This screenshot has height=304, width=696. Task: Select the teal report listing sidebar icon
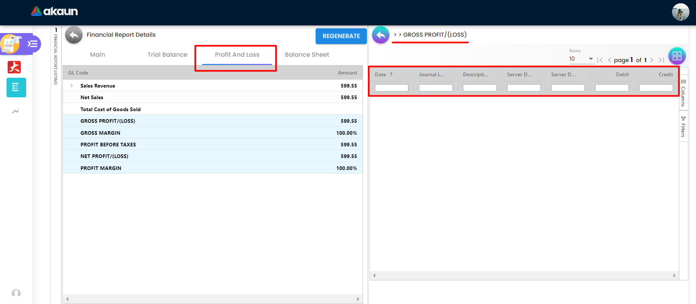[16, 88]
